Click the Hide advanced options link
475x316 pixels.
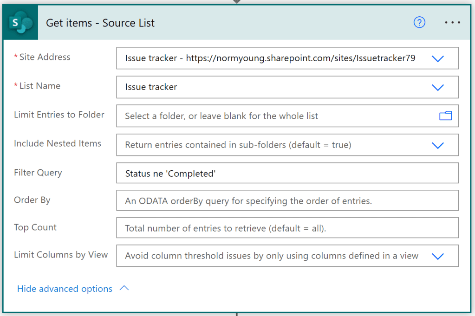click(x=65, y=288)
